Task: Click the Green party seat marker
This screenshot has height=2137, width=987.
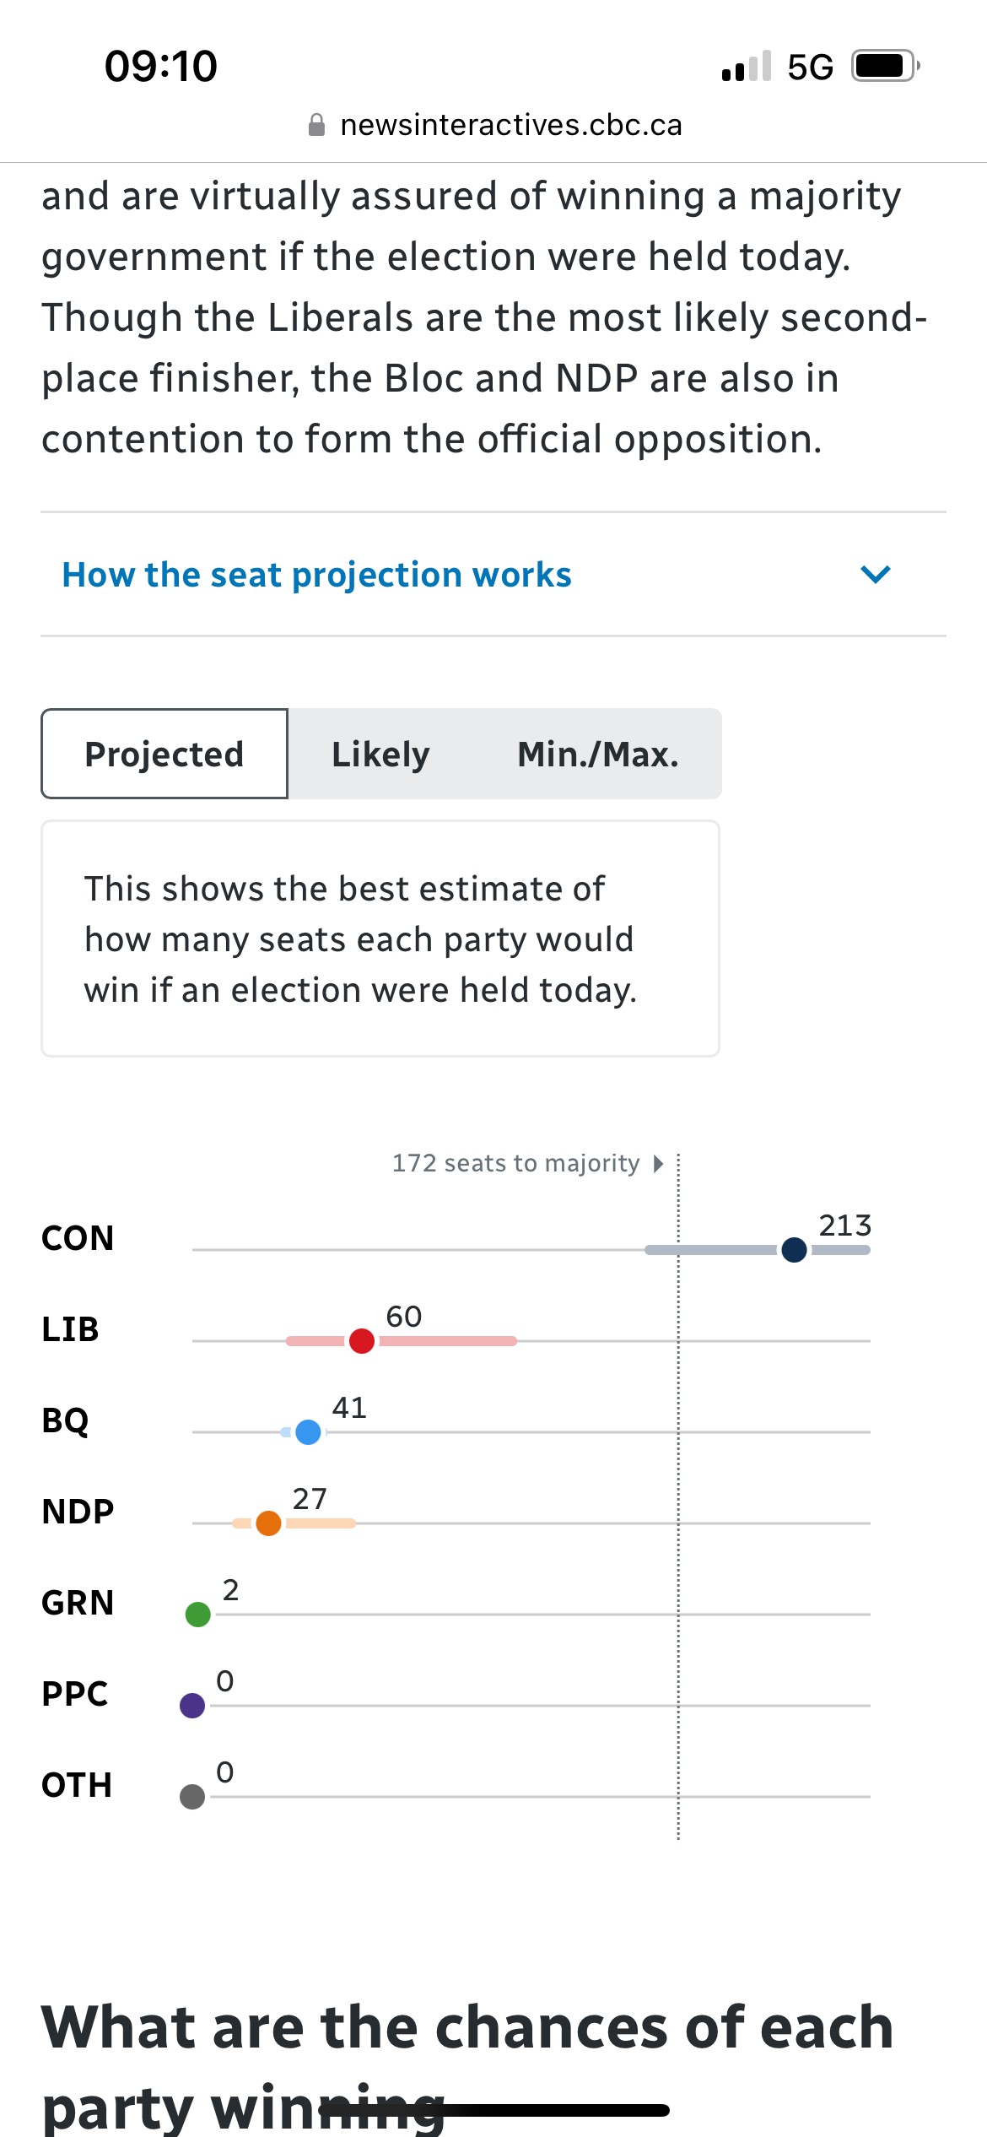Action: 198,1615
